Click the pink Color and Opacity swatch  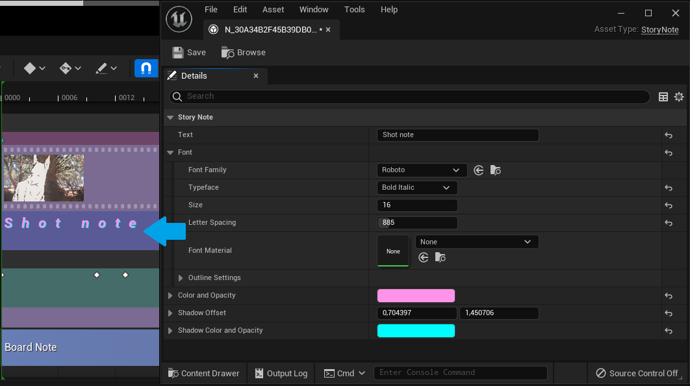416,296
